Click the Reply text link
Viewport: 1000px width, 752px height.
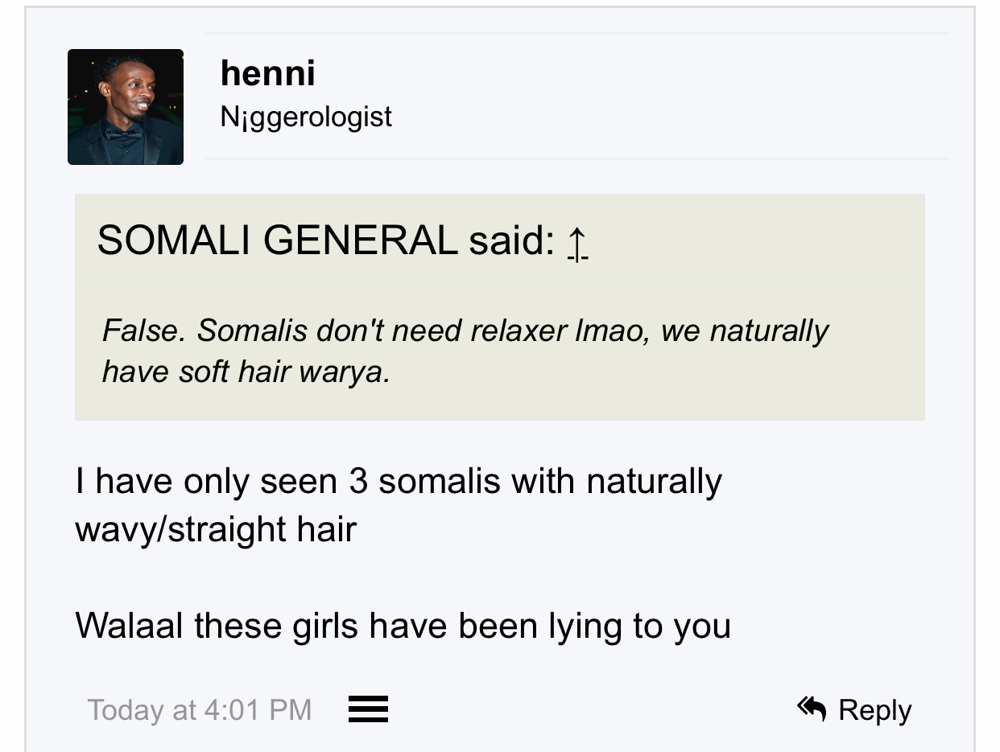point(874,710)
